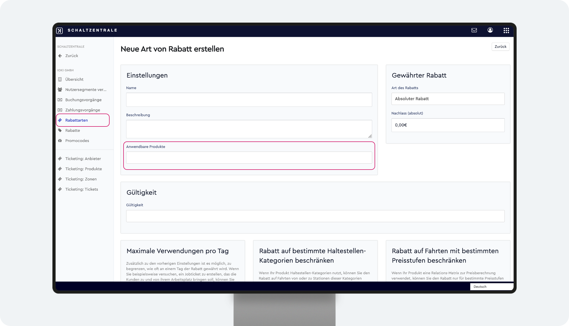Click the Ticketing: Zonen ticket icon
569x326 pixels.
[x=60, y=179]
